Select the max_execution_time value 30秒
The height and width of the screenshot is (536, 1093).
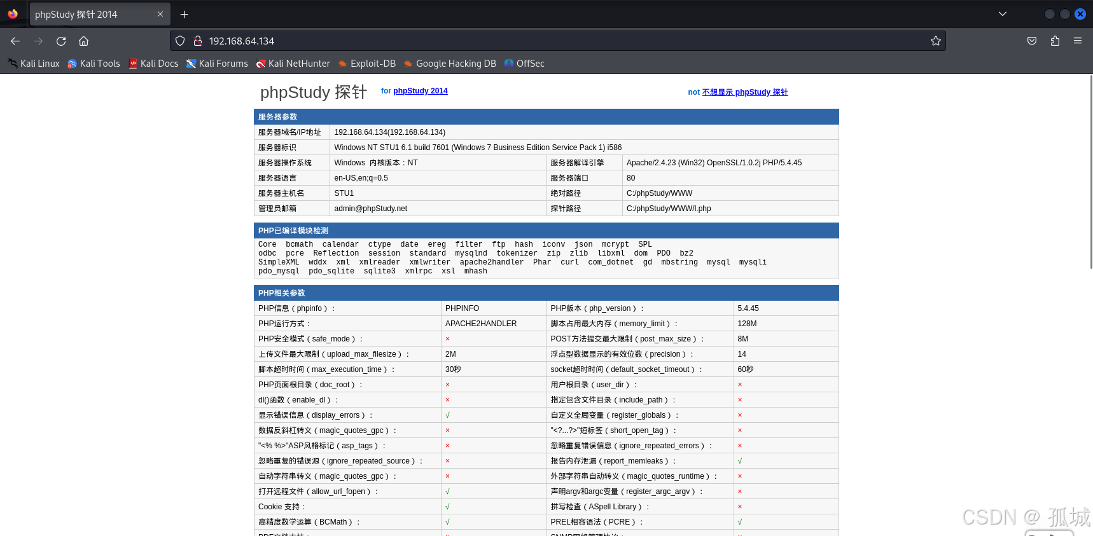point(453,369)
